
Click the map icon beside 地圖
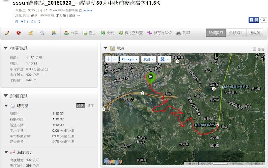[x=112, y=48]
